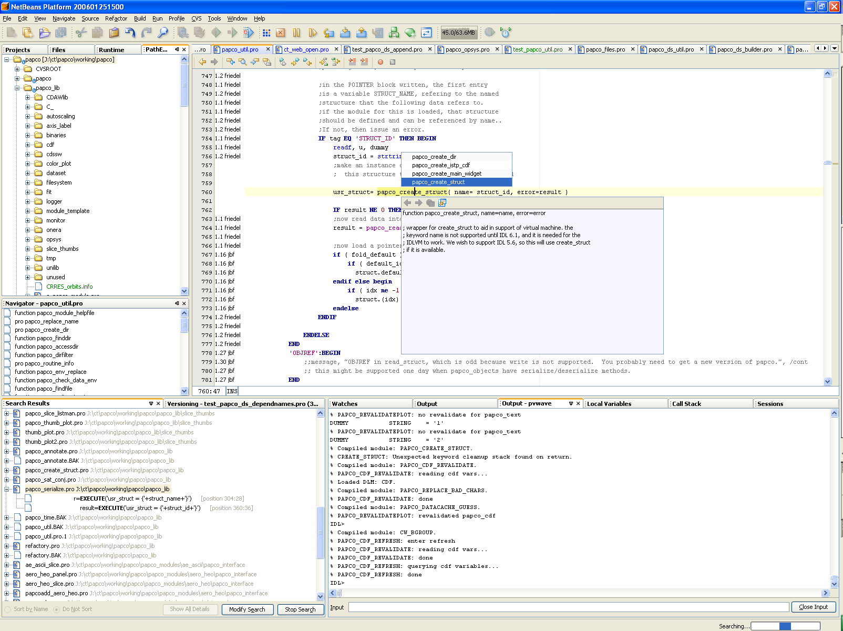Collapse the papco_lib folder tree node

[x=17, y=88]
